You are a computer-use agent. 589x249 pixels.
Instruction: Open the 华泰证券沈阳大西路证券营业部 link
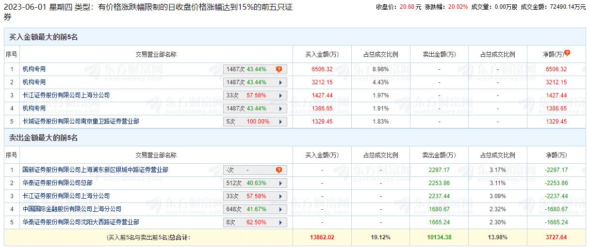click(x=81, y=222)
